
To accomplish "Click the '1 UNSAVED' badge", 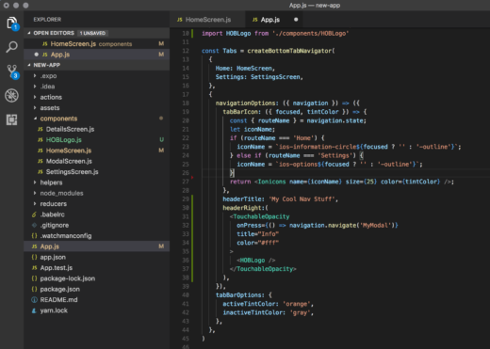I will click(92, 33).
